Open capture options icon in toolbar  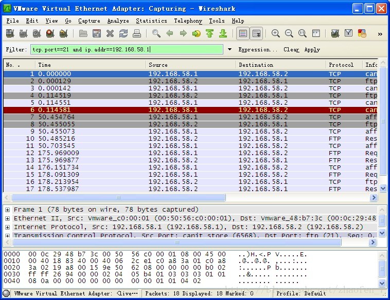tap(23, 33)
